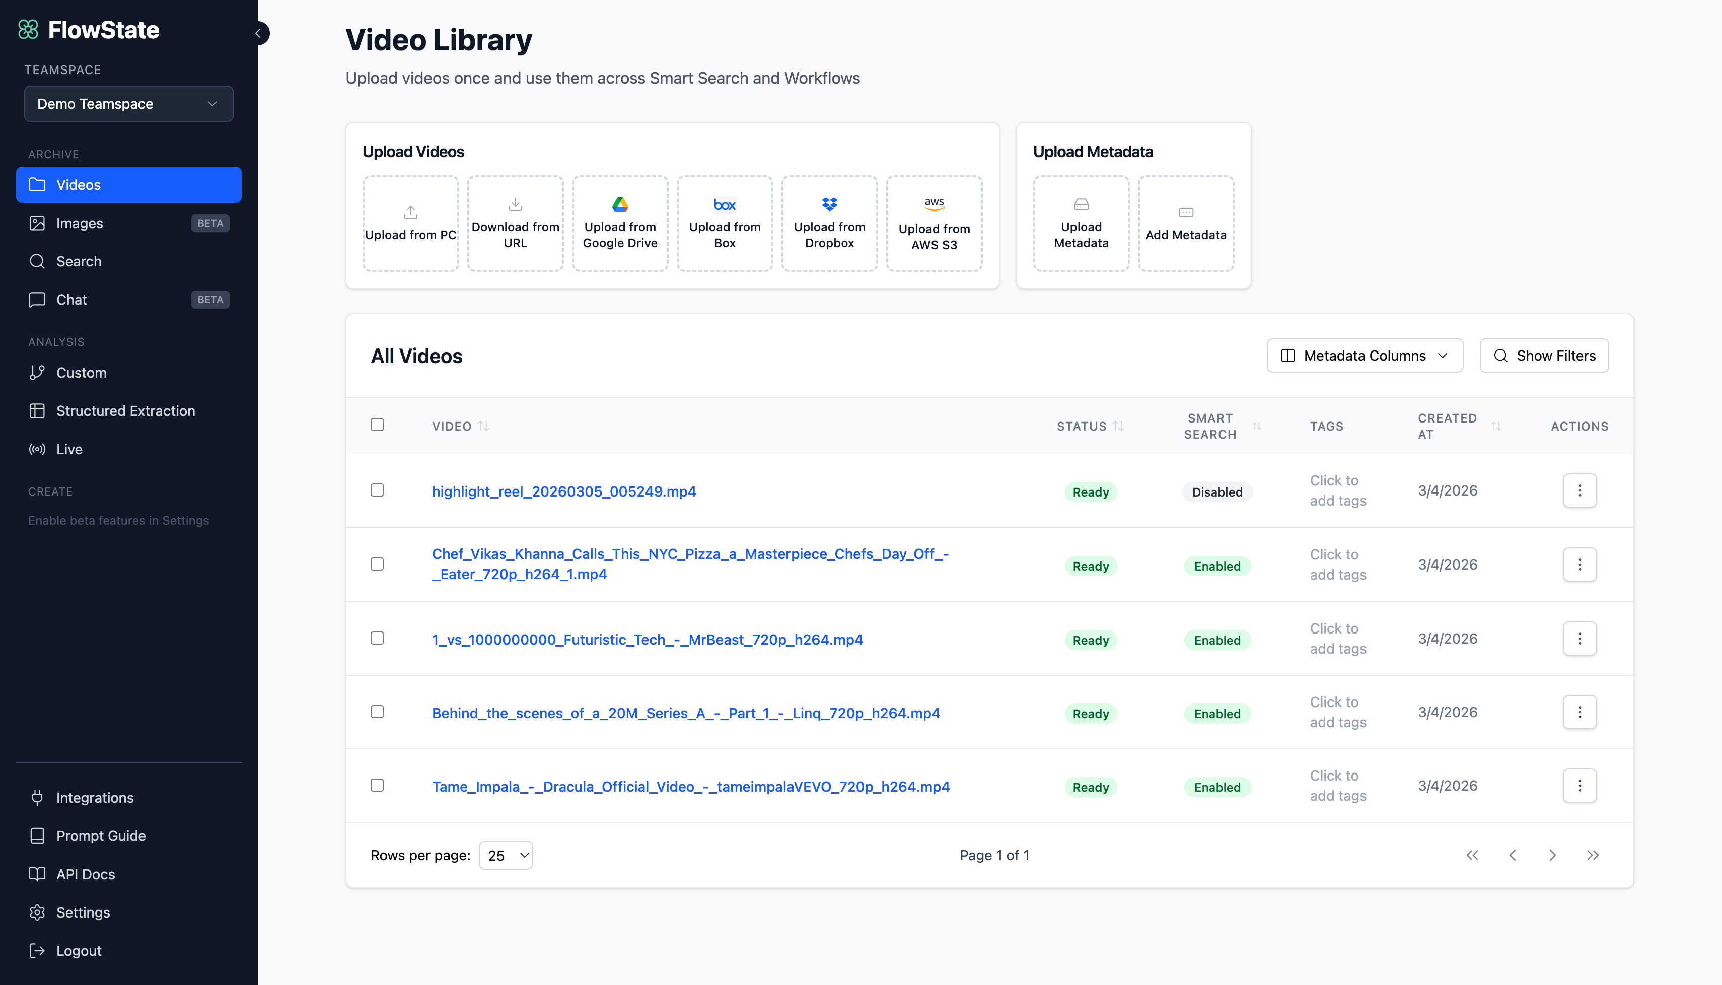Click the Add Metadata tile
Screen dimensions: 1722x985
(1186, 223)
